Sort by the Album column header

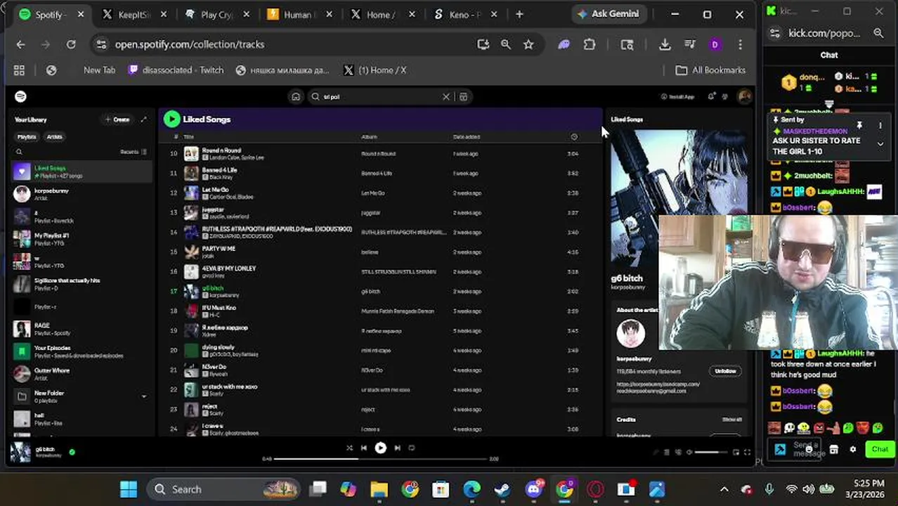click(x=369, y=137)
